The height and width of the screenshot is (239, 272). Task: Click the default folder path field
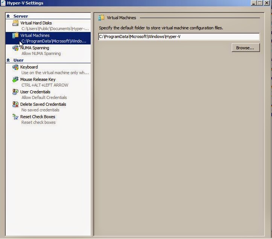179,37
